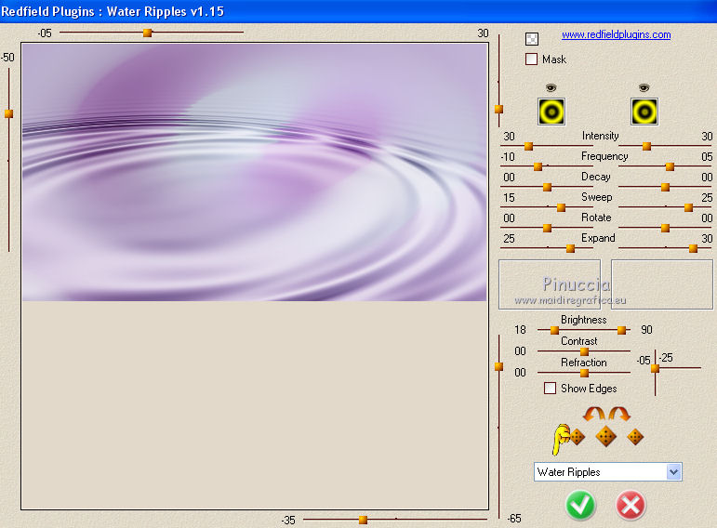Toggle the right eye visibility icon
The image size is (717, 528).
tap(644, 87)
